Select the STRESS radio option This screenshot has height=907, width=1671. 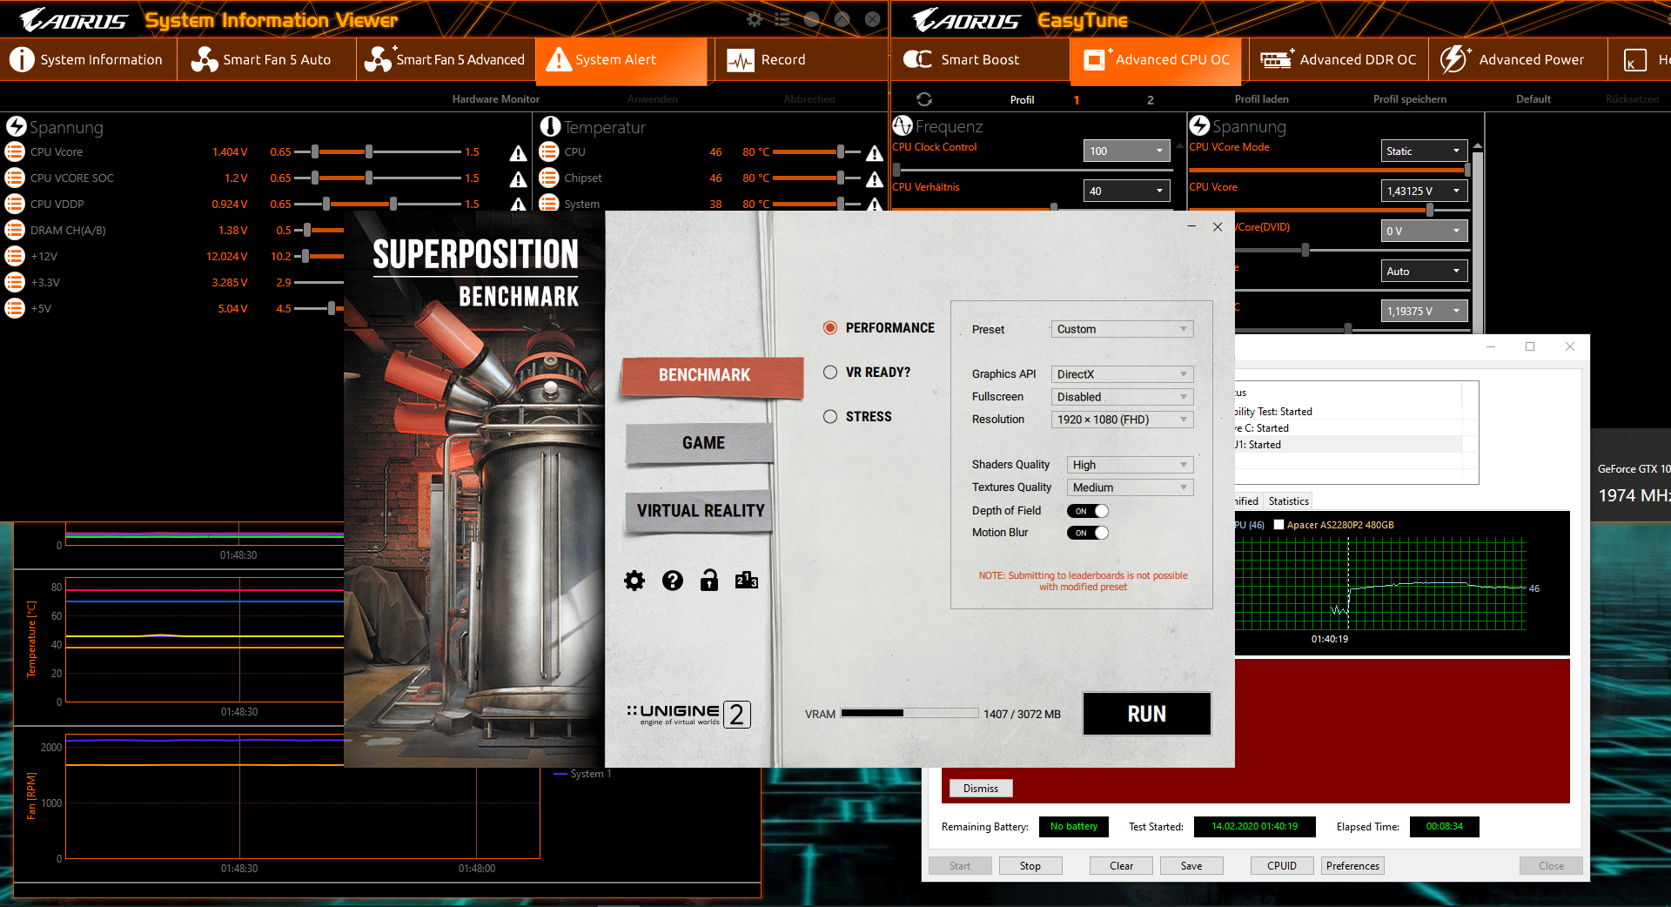830,416
